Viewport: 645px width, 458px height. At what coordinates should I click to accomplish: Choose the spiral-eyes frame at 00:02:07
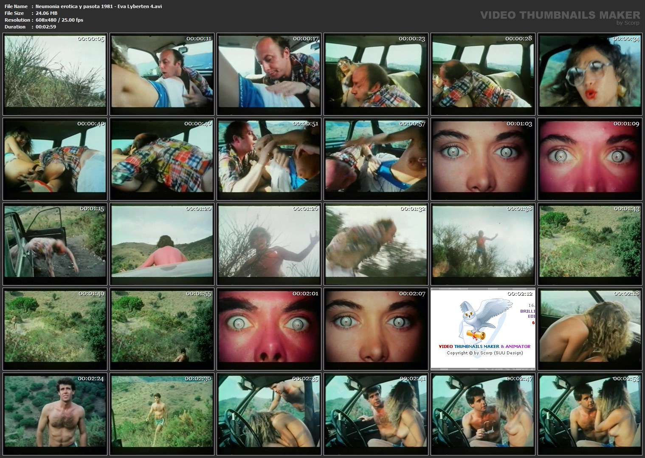[x=376, y=329]
